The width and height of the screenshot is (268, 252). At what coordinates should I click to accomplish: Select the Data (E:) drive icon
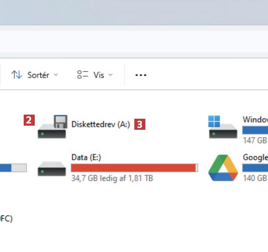52,168
